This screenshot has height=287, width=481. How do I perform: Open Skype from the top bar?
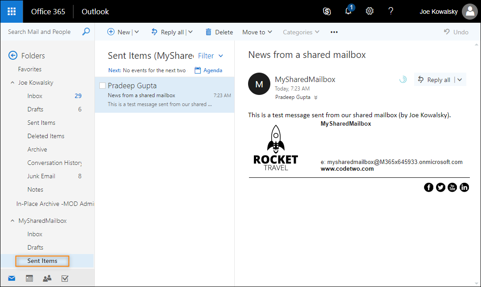point(327,11)
